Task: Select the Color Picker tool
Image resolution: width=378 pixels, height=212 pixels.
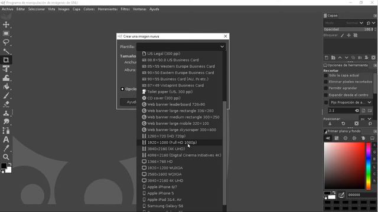Action: click(x=6, y=148)
